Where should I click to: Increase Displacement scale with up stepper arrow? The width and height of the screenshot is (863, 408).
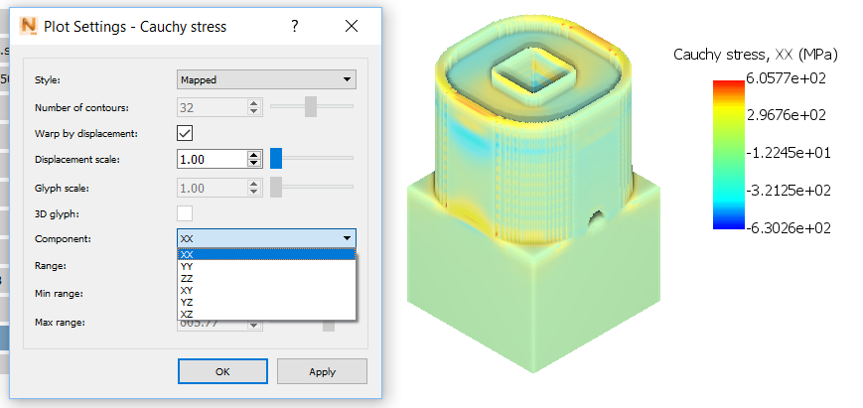coord(253,156)
